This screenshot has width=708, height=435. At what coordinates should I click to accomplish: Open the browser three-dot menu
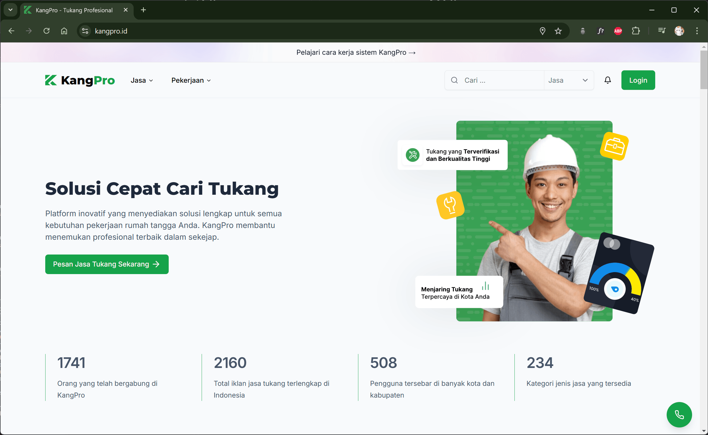coord(697,31)
